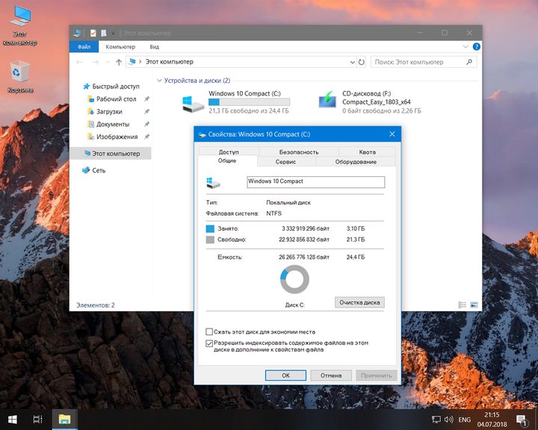Select 'Этот компьютер' in navigation pane
This screenshot has height=430, width=538.
[111, 154]
